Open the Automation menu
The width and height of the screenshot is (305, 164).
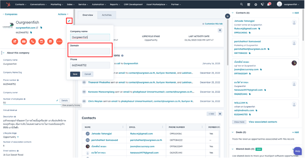click(x=99, y=5)
